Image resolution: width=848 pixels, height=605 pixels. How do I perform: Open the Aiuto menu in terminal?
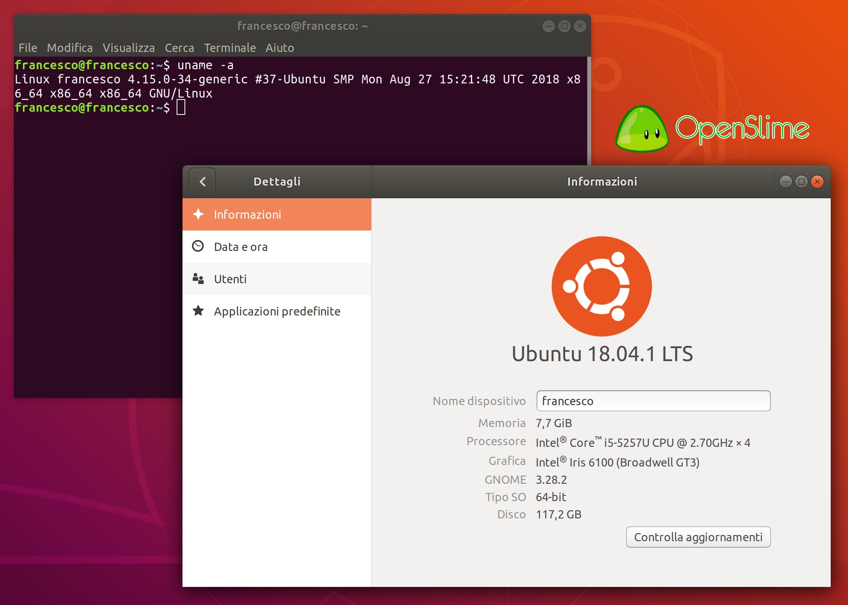click(280, 48)
